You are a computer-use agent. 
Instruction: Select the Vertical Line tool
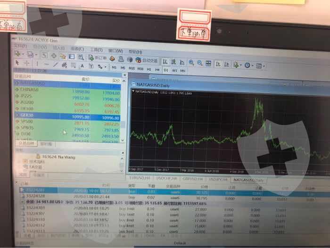(x=37, y=63)
